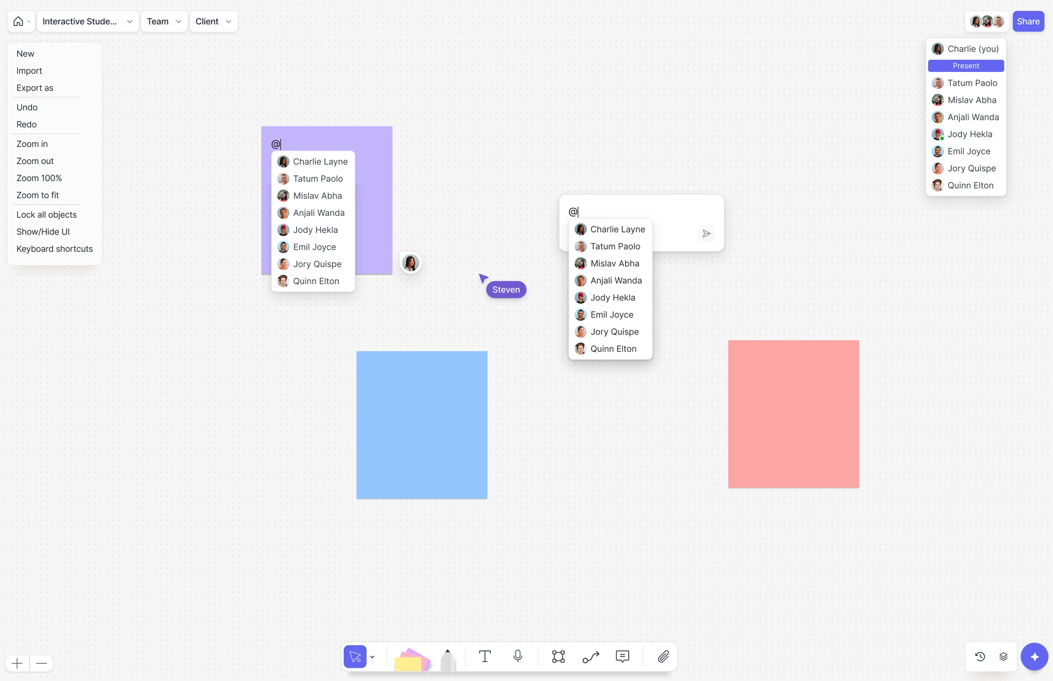Viewport: 1053px width, 681px height.
Task: Select the connector line tool
Action: coord(591,656)
